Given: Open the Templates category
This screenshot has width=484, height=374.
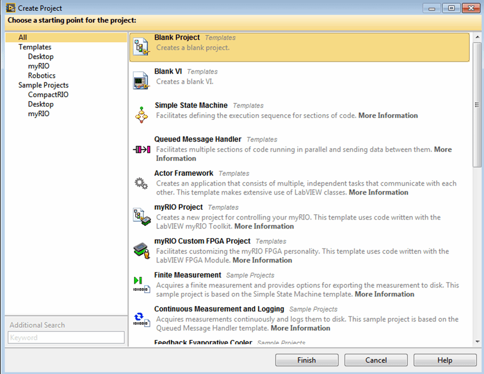Looking at the screenshot, I should tap(35, 47).
